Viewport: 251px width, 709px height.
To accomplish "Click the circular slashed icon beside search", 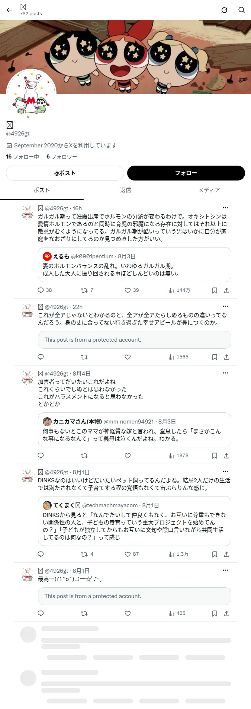I will (224, 10).
